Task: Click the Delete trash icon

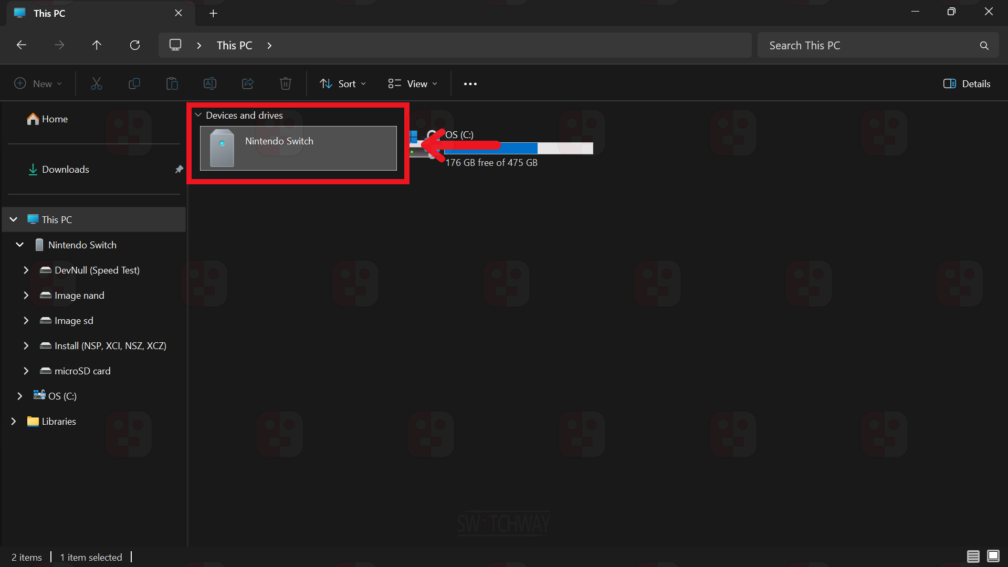Action: click(x=286, y=83)
